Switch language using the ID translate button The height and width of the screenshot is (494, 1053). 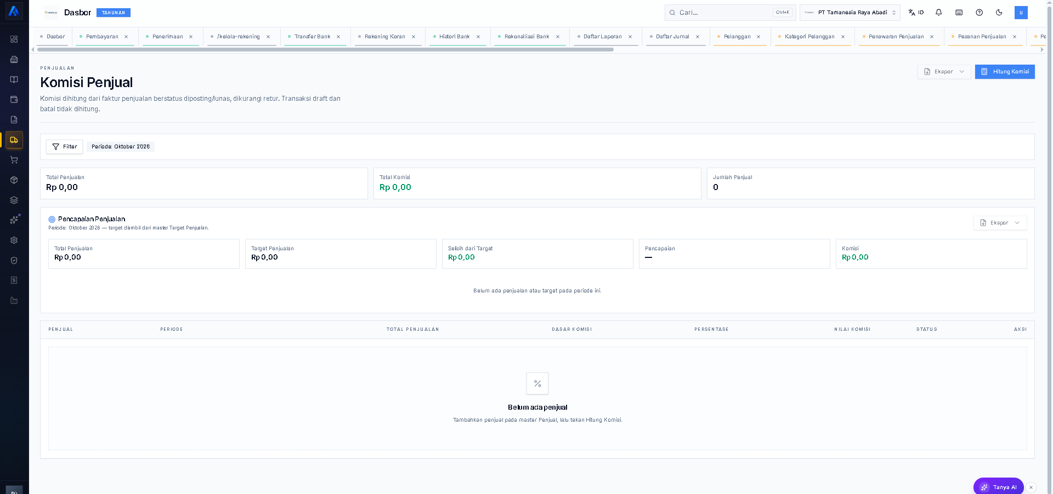tap(916, 12)
